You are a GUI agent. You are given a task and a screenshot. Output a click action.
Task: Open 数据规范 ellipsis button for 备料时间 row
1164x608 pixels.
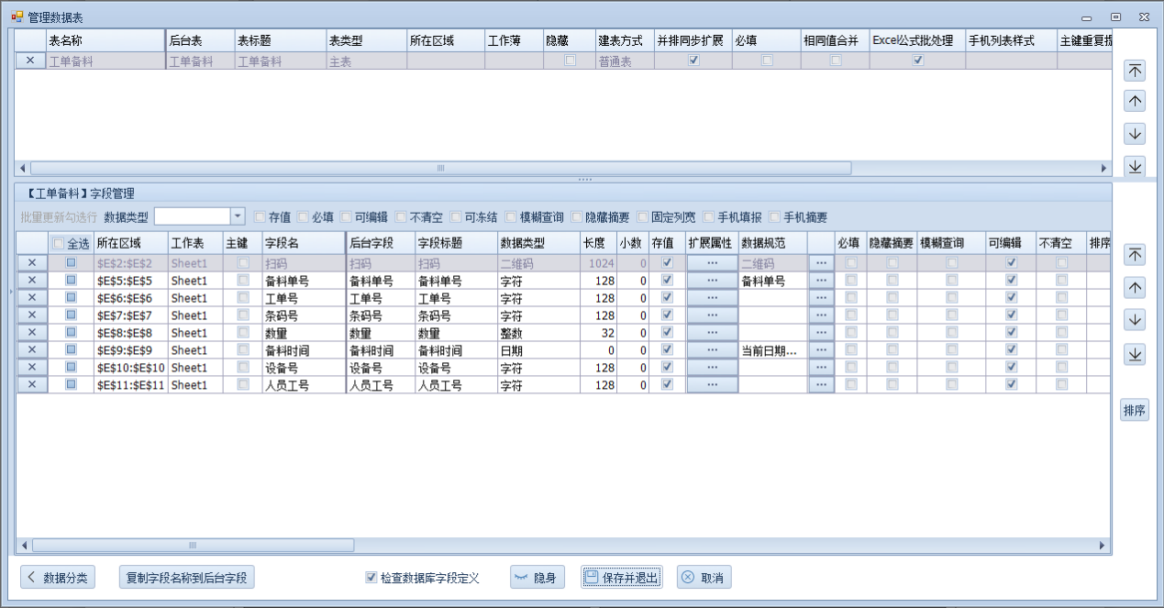coord(821,350)
